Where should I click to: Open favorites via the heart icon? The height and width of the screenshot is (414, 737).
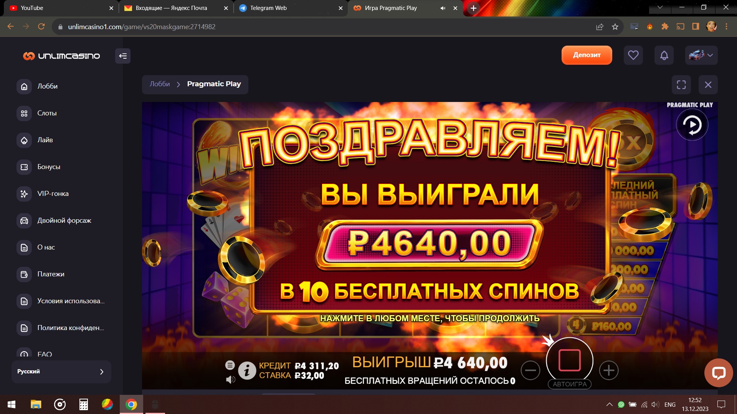(x=633, y=55)
